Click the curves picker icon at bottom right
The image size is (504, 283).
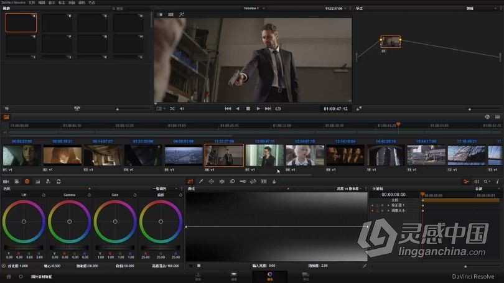click(365, 266)
